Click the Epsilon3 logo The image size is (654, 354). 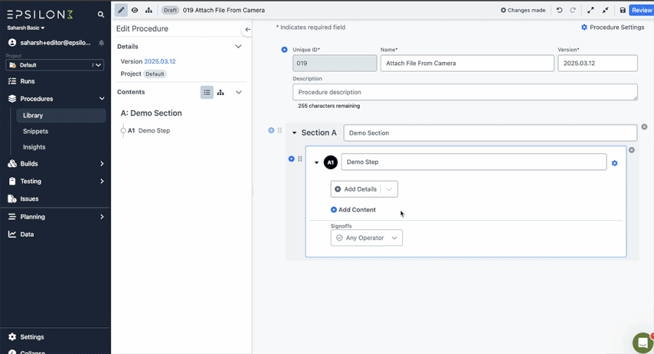coord(40,14)
